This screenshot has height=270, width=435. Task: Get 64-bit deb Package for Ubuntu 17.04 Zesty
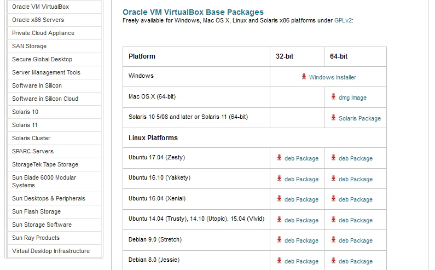[x=355, y=158]
